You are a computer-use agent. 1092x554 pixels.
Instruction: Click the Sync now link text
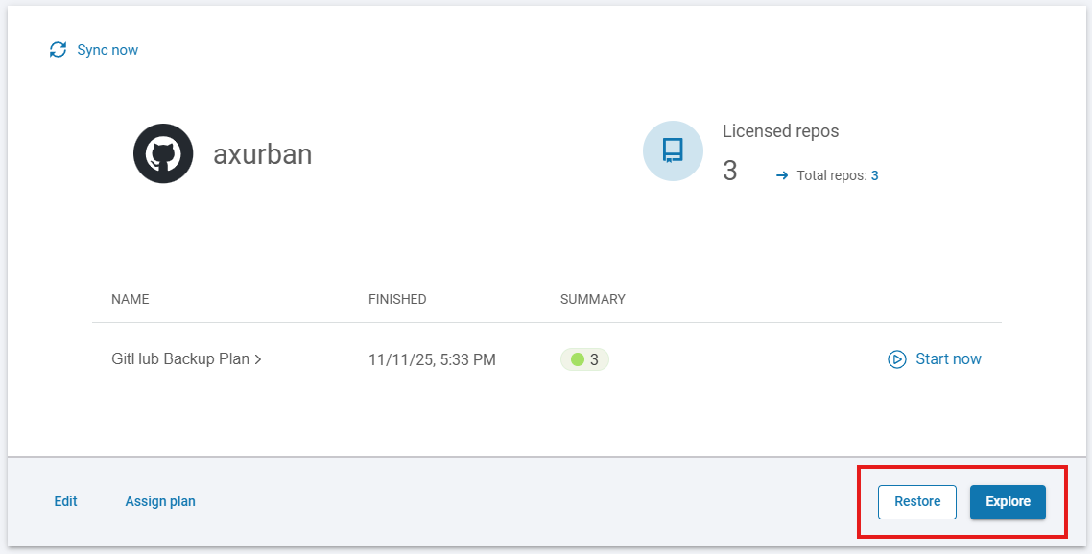[107, 50]
